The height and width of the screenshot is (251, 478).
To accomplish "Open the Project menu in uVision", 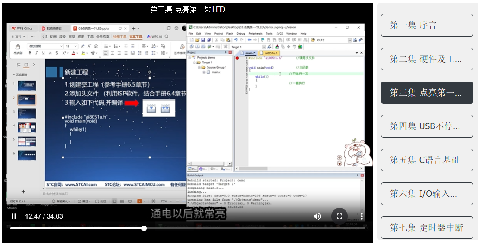I will point(219,33).
